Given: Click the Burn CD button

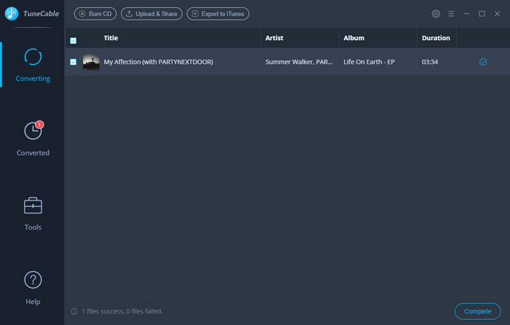Looking at the screenshot, I should (95, 14).
